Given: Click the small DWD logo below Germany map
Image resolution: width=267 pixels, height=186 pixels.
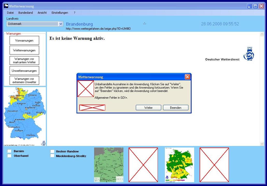Looking at the screenshot, I should click(44, 143).
